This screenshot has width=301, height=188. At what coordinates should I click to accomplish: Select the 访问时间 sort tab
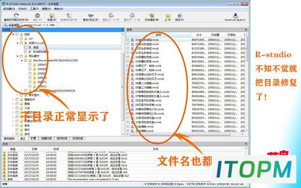[x=78, y=138]
